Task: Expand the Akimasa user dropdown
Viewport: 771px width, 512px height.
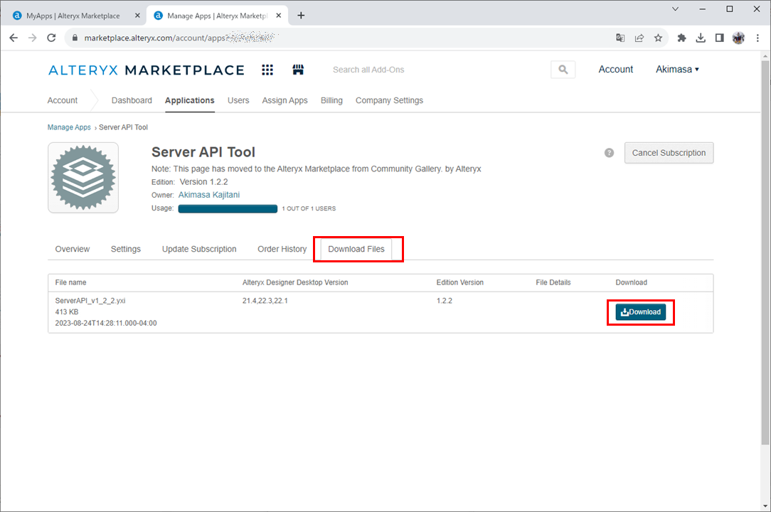Action: pos(677,70)
